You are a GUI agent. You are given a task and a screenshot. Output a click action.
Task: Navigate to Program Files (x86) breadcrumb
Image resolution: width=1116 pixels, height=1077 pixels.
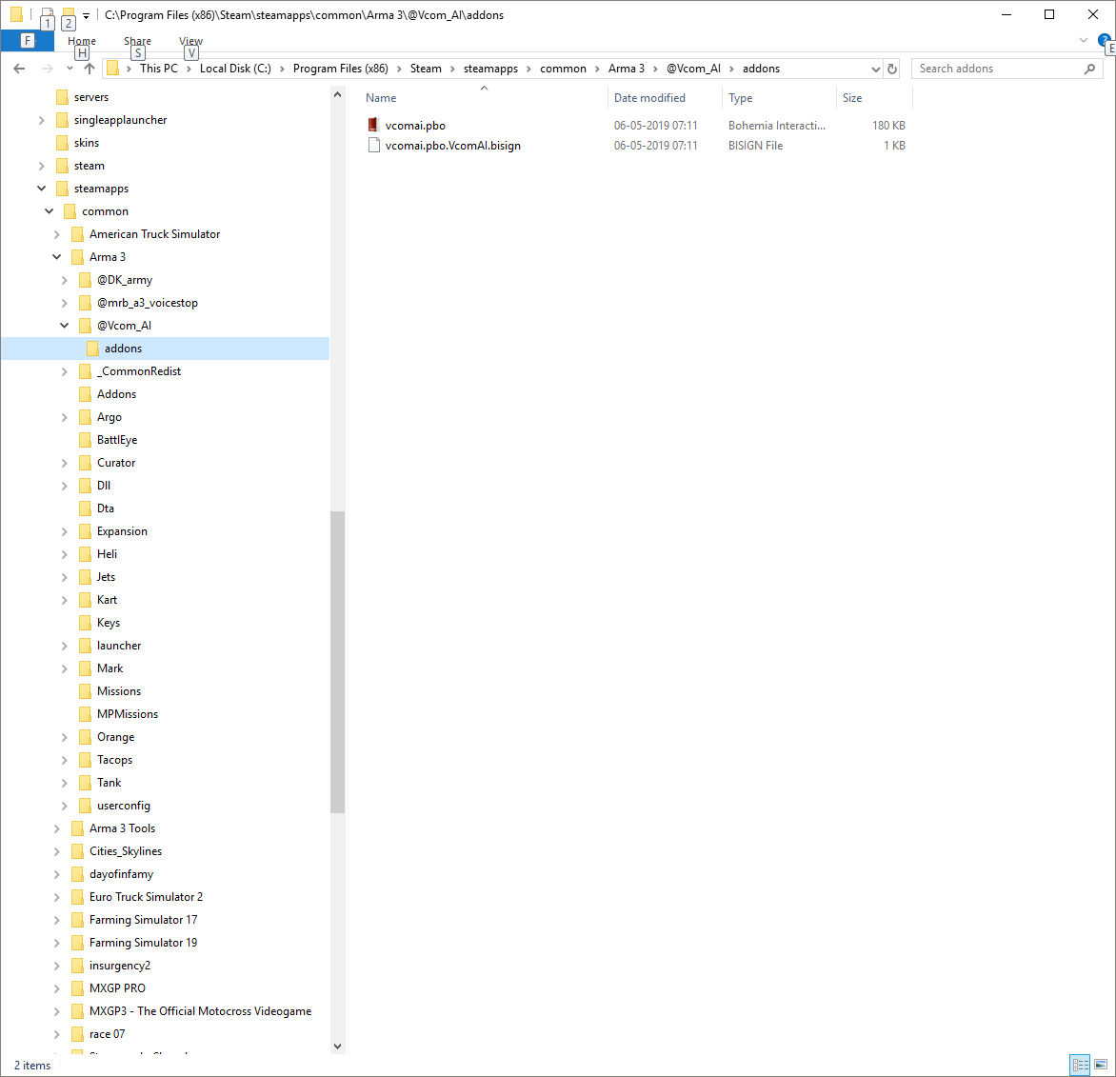coord(341,69)
